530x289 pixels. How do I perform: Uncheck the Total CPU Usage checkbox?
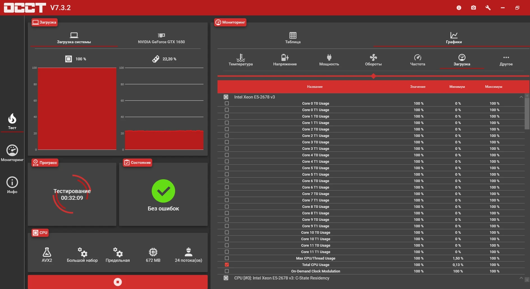(227, 265)
